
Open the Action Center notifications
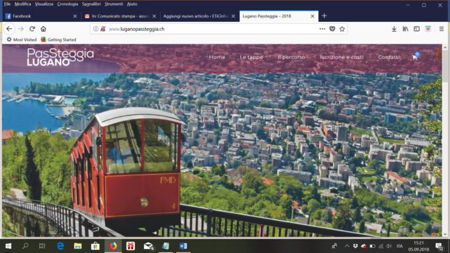(x=439, y=246)
